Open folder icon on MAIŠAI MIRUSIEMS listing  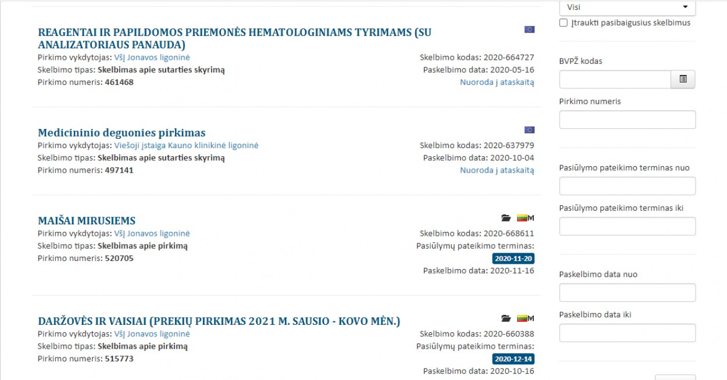point(506,218)
